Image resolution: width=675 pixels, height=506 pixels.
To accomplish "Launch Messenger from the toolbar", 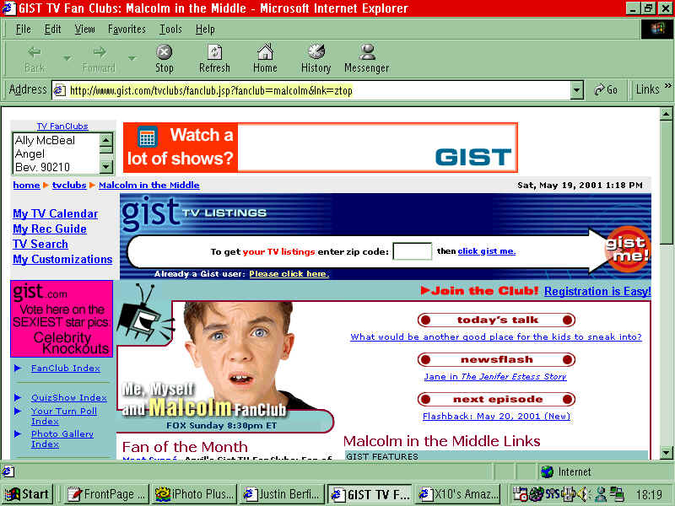I will 367,58.
